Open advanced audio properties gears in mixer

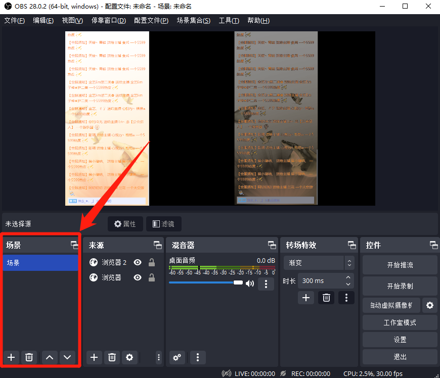[177, 357]
